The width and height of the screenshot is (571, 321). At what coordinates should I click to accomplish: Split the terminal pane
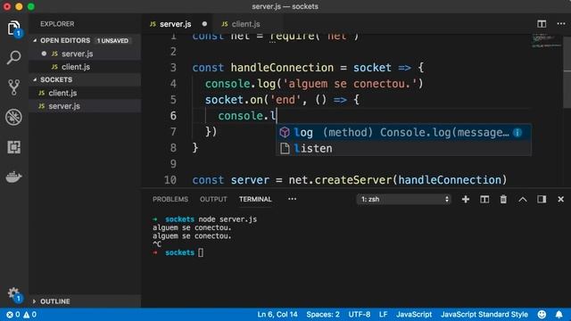pyautogui.click(x=484, y=199)
